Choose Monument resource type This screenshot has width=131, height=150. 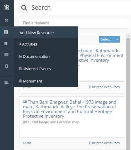(x=30, y=81)
